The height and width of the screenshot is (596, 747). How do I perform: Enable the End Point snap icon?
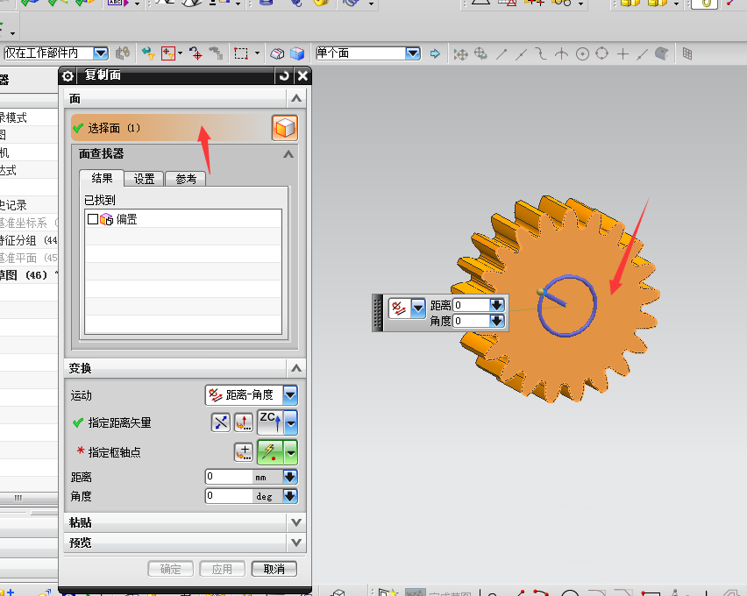pos(502,53)
